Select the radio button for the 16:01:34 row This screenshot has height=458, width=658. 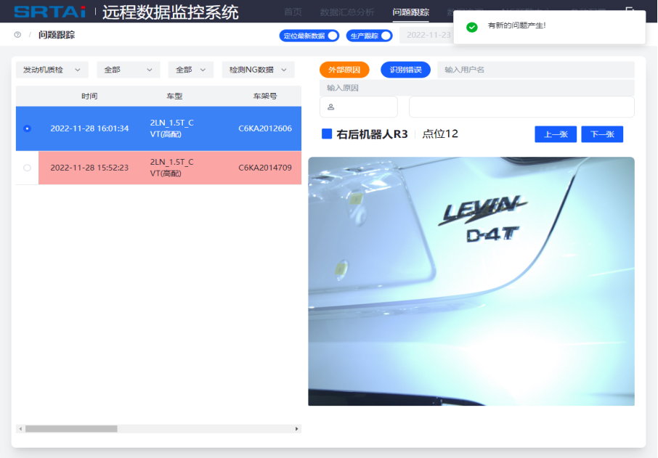click(x=28, y=128)
